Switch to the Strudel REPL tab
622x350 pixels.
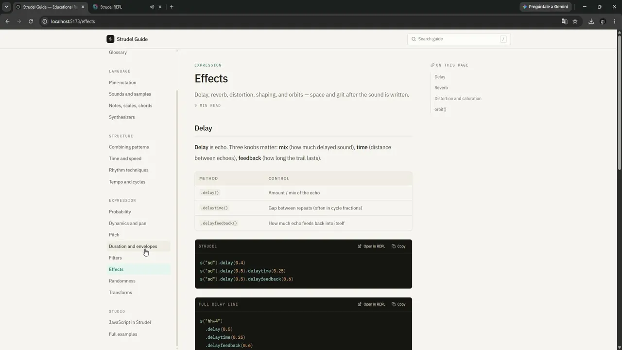(x=127, y=7)
